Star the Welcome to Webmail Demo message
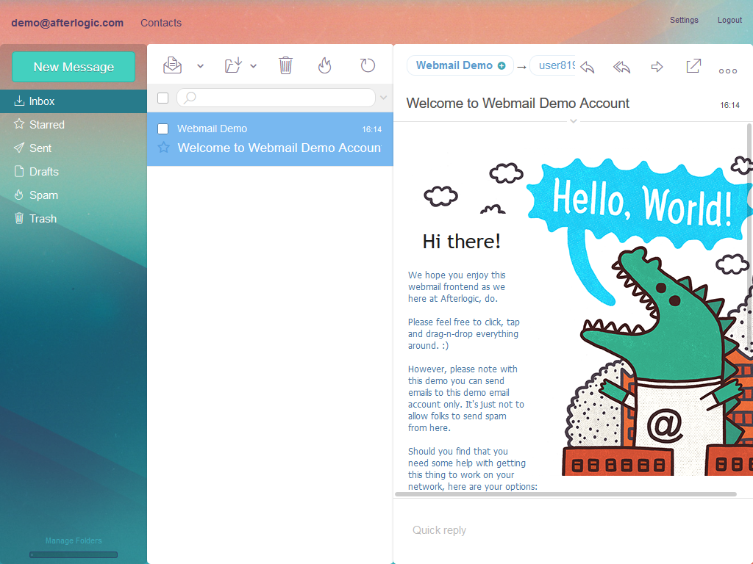Viewport: 753px width, 564px height. click(163, 148)
